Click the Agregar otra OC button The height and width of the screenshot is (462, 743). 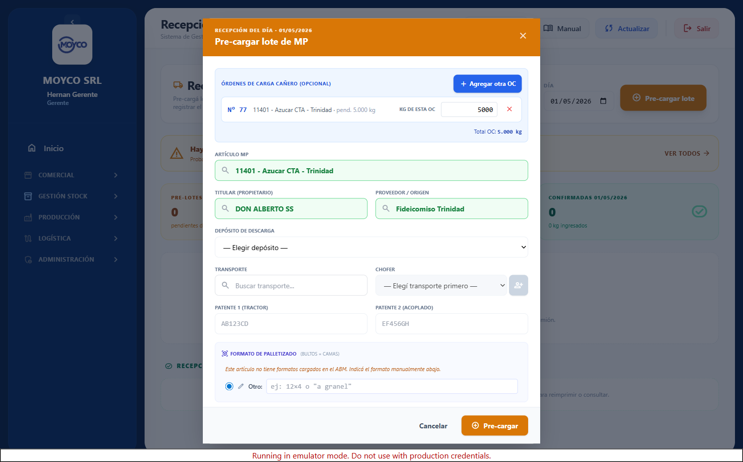coord(487,84)
